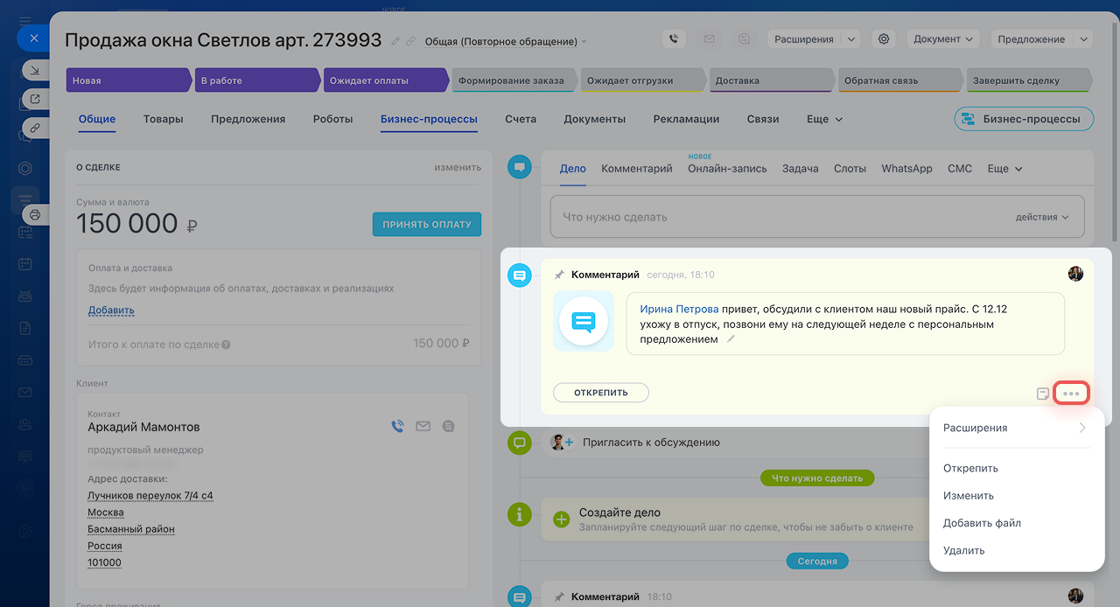The width and height of the screenshot is (1120, 607).
Task: Copy deal link icon next to title
Action: coord(410,41)
